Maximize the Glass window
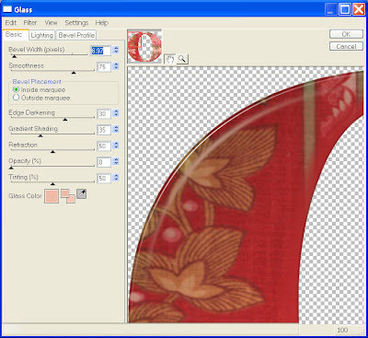Screen dimensions: 368x338 [345, 9]
